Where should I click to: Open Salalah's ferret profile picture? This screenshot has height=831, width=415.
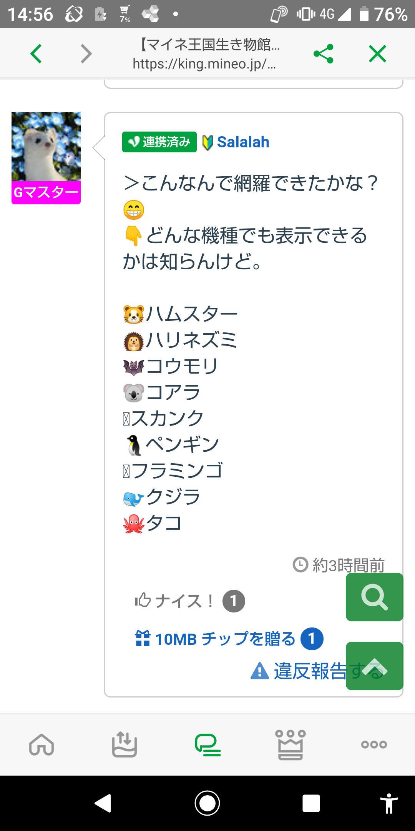coord(46,147)
